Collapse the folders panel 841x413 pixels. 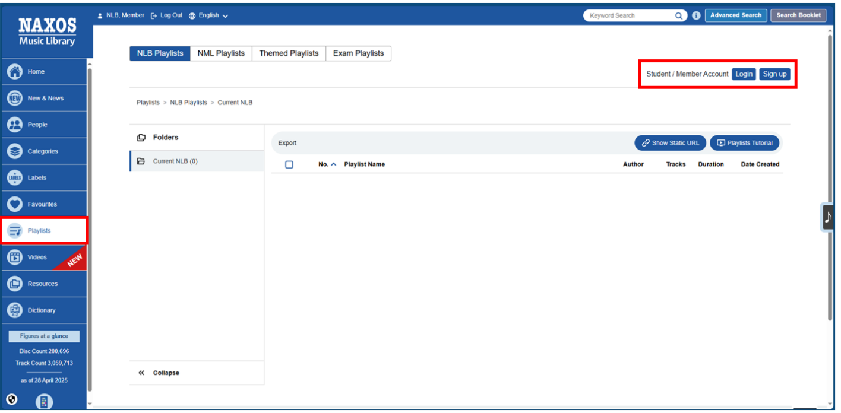click(159, 373)
